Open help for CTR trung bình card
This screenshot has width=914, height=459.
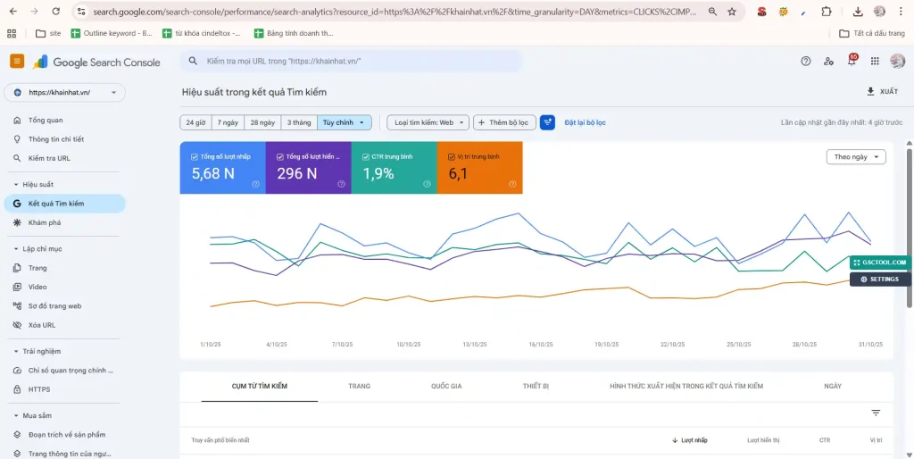pos(427,184)
